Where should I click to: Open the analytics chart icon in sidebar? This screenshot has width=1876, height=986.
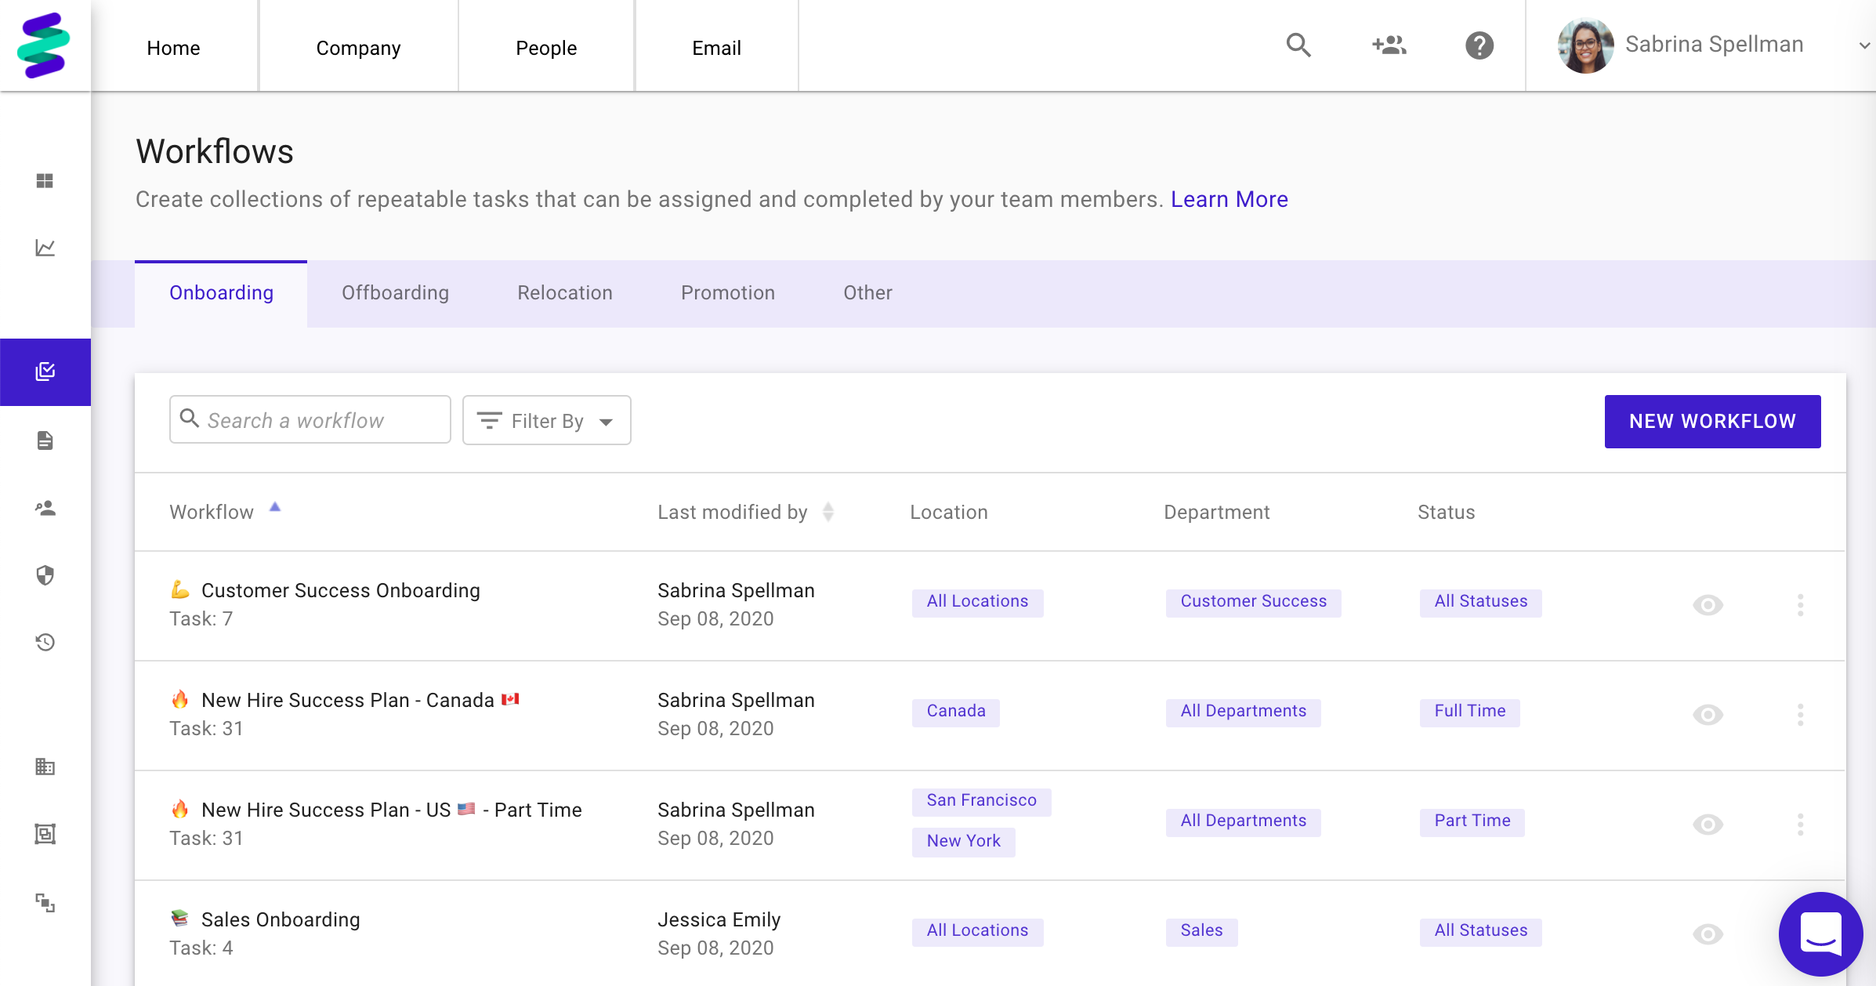tap(45, 248)
